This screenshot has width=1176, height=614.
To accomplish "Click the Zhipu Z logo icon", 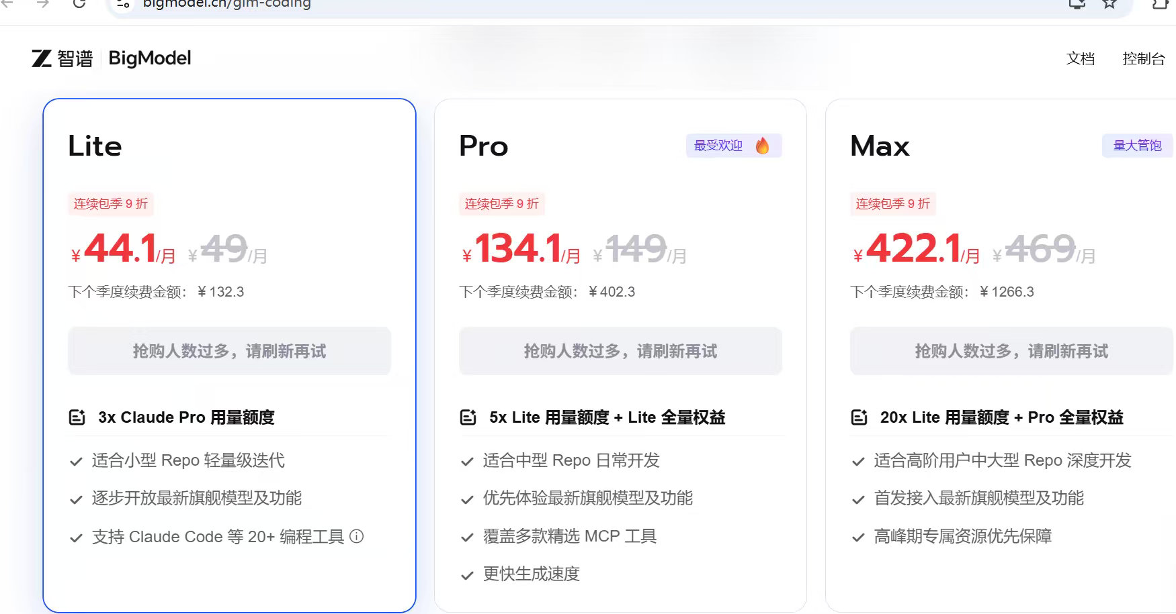I will pyautogui.click(x=42, y=58).
